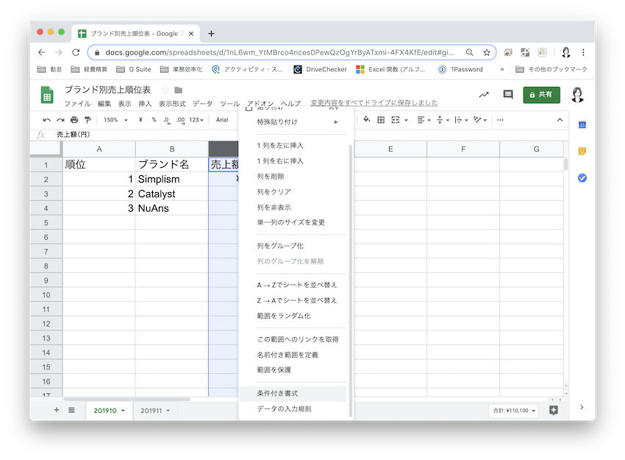Switch to the 201911 sheet tab

(x=151, y=411)
